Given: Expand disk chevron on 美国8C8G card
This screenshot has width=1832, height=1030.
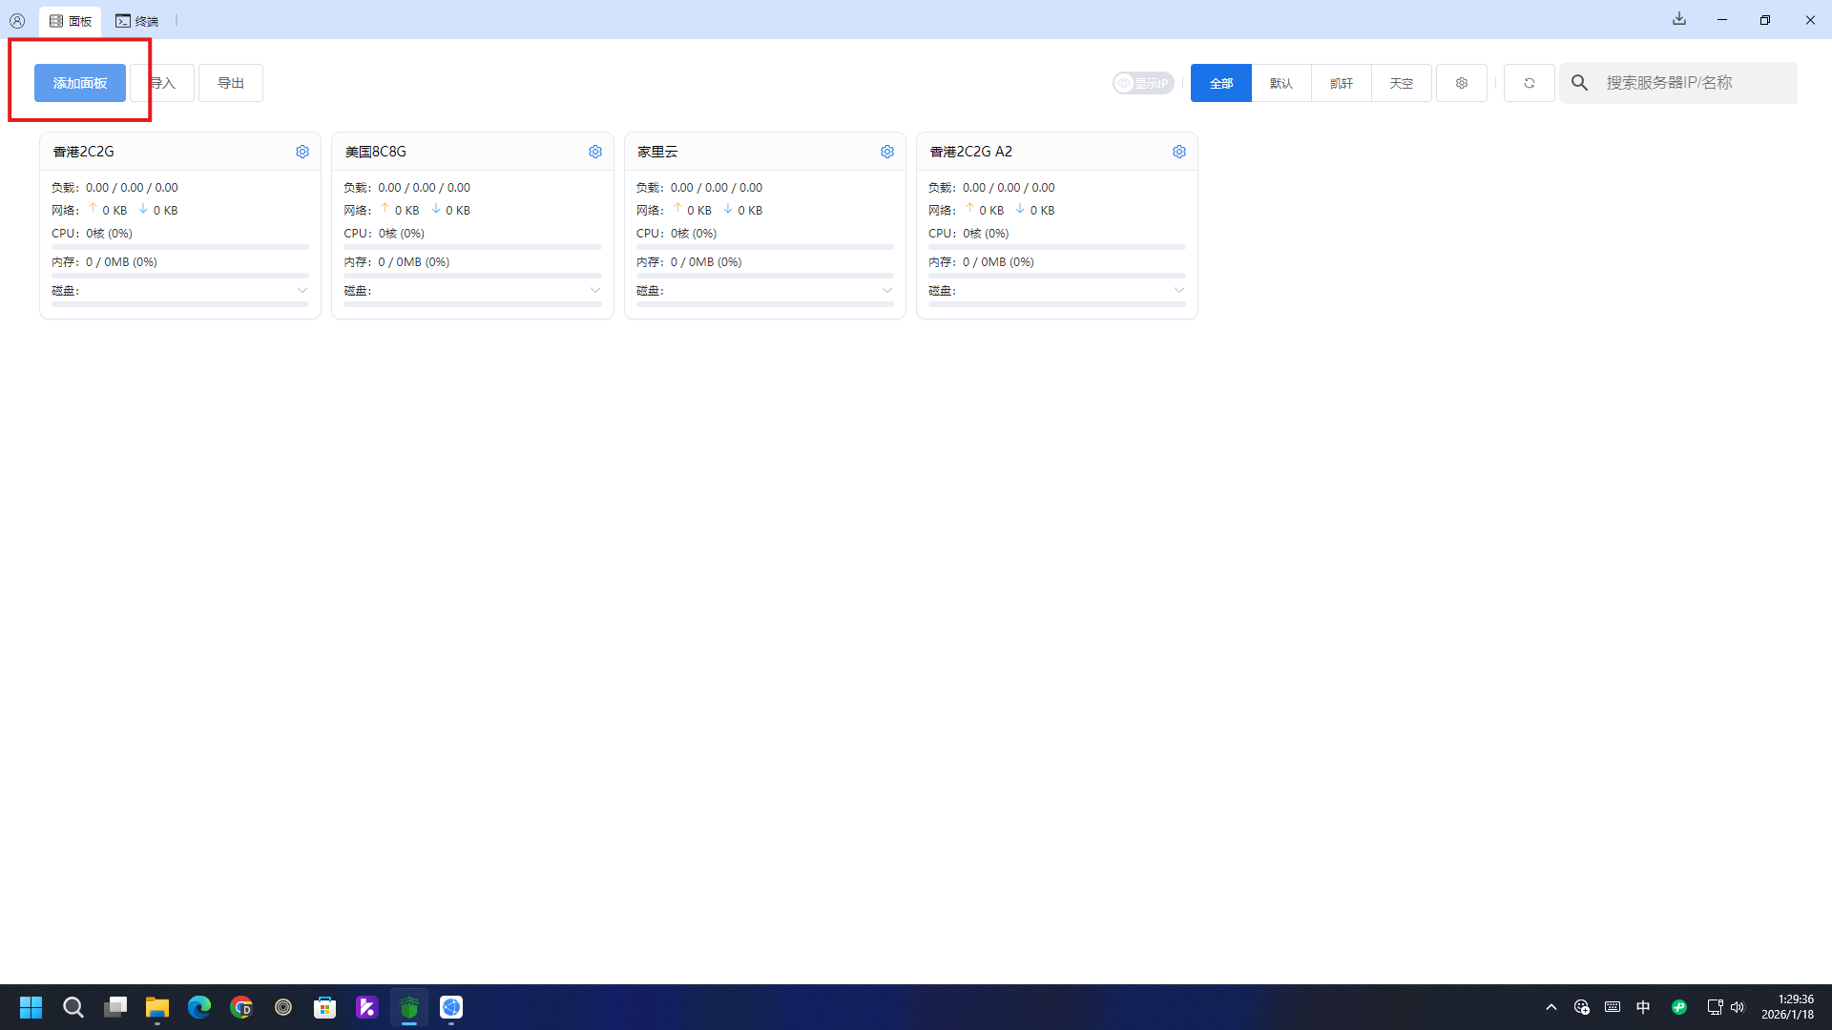Looking at the screenshot, I should click(595, 290).
